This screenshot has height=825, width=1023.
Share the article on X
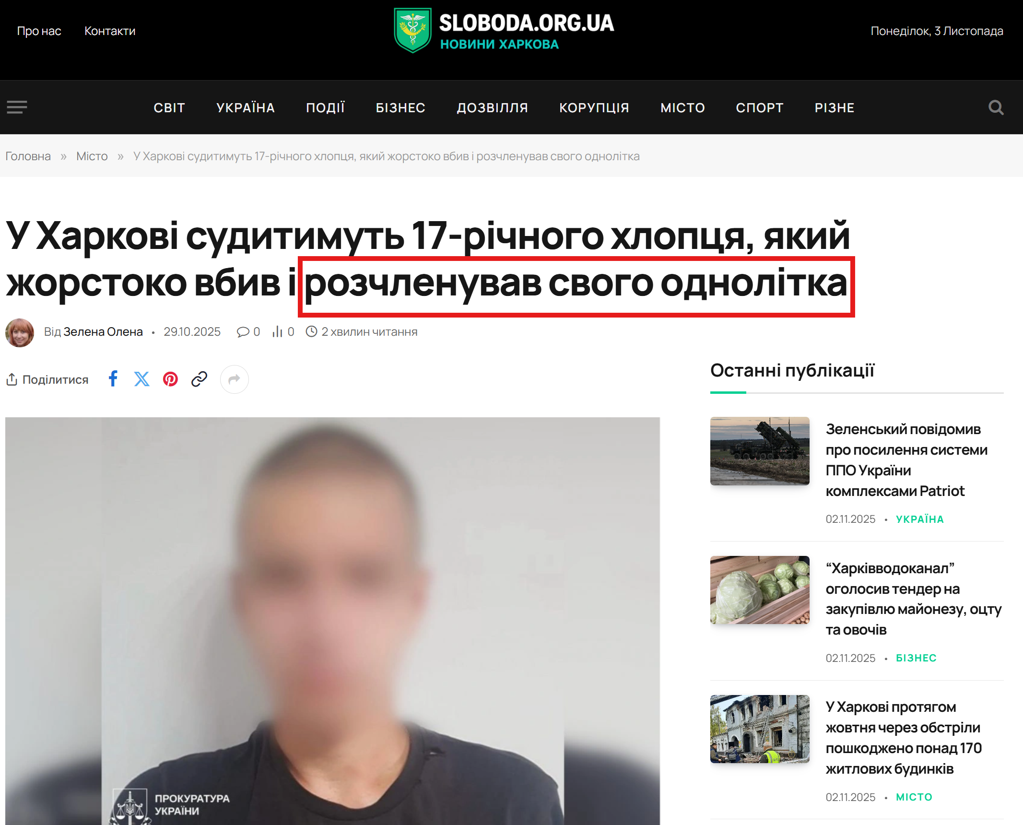pyautogui.click(x=141, y=379)
